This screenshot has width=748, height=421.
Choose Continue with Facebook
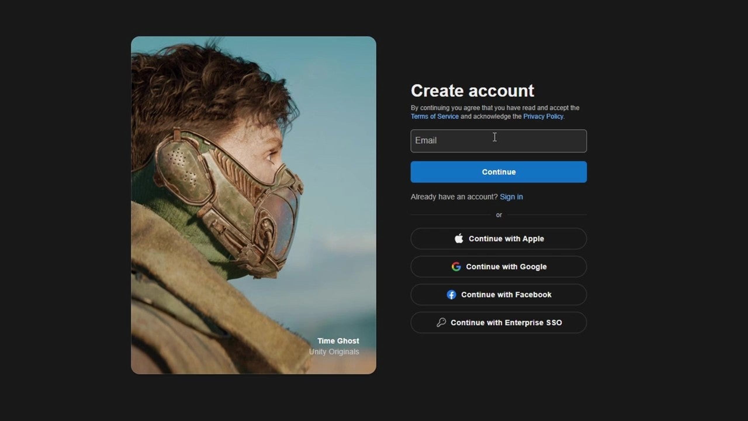[x=498, y=295]
